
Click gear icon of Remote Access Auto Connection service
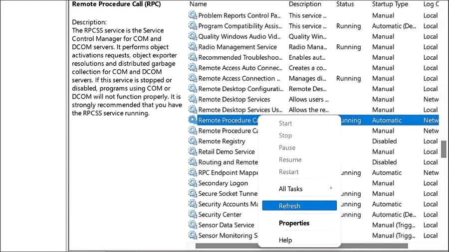(193, 68)
